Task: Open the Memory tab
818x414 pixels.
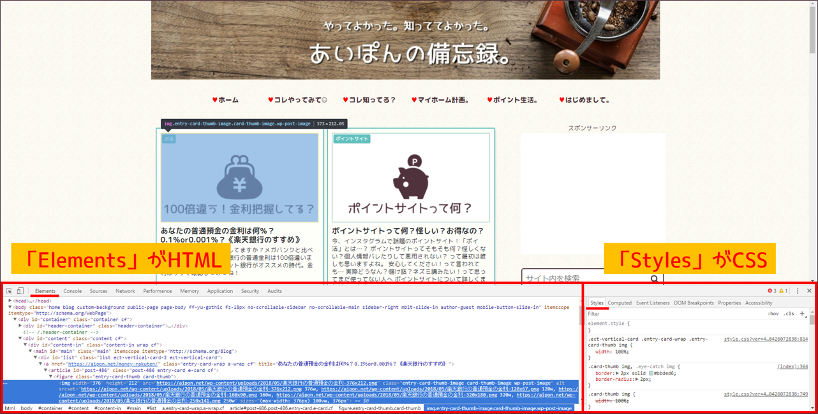Action: pyautogui.click(x=190, y=291)
